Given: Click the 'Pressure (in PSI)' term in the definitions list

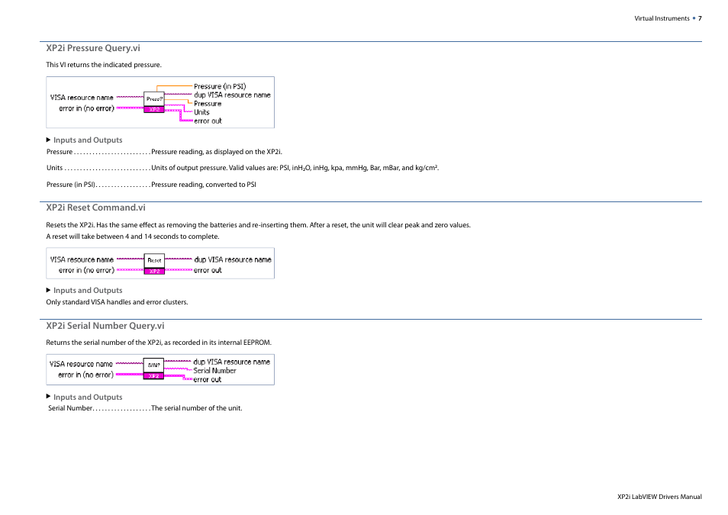Looking at the screenshot, I should point(71,185).
